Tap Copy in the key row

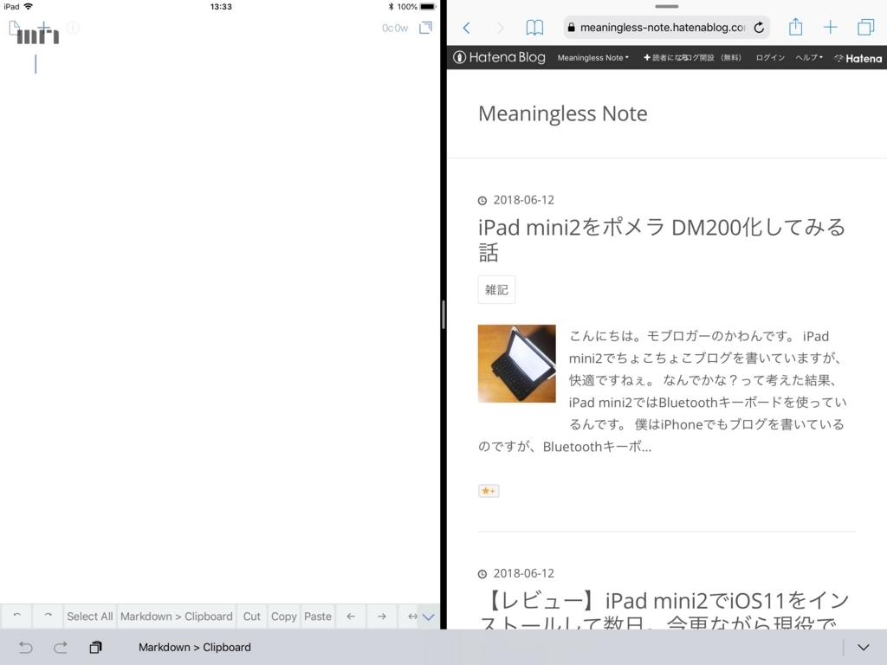tap(284, 617)
